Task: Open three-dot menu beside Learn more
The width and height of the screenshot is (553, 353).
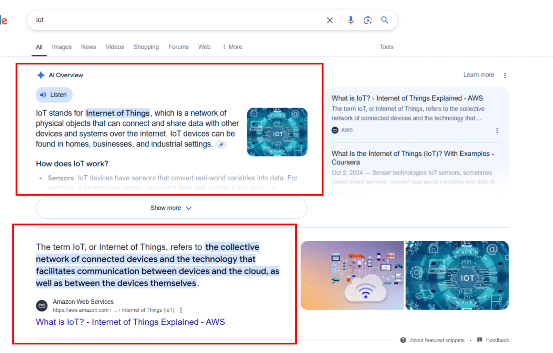Action: (x=505, y=75)
